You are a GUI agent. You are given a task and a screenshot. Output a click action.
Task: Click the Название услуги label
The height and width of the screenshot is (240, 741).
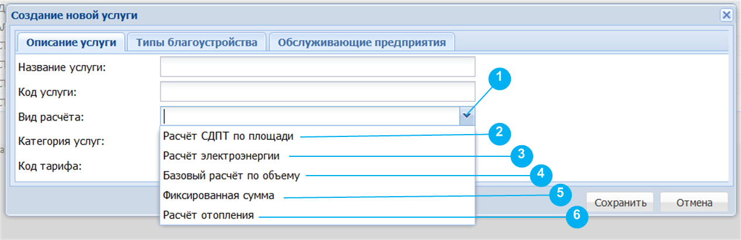pyautogui.click(x=61, y=67)
